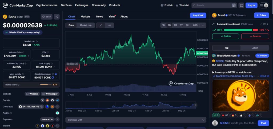Add Bonk to watchlist via 365K star
This screenshot has width=273, height=129.
(46, 17)
